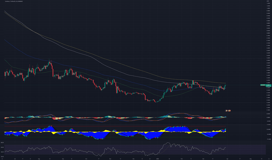Click the '40.00' RSI scale label

point(2,152)
